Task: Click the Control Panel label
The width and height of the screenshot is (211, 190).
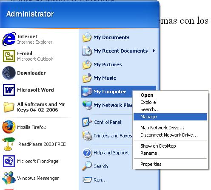Action: tap(107, 122)
